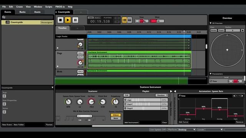Select Oldest spawn stealing option
This screenshot has height=138, width=246.
[116, 115]
